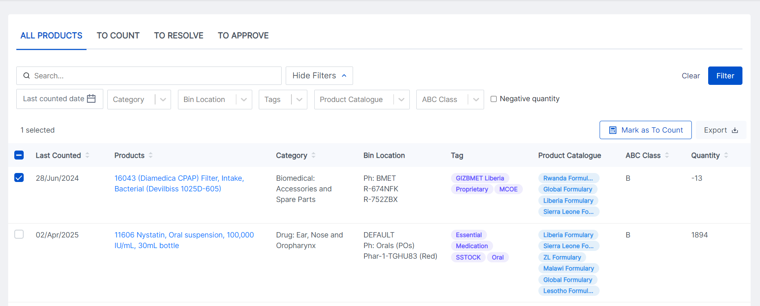This screenshot has width=760, height=306.
Task: Sort by Category column arrows
Action: pos(313,155)
